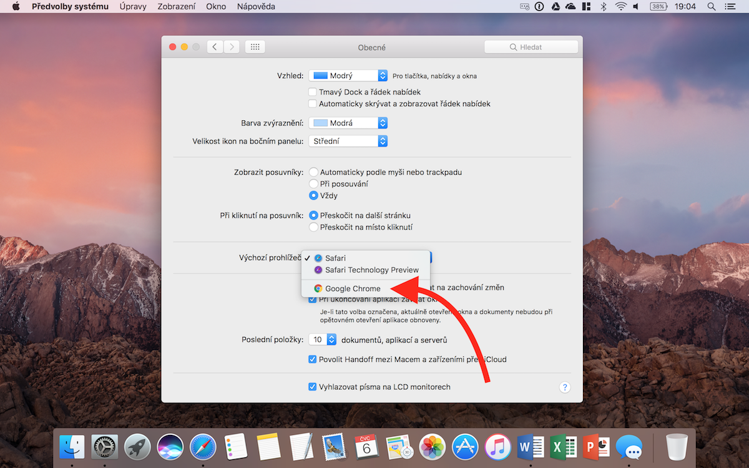Screen dimensions: 749x468
Task: Click the help question mark button
Action: click(564, 388)
